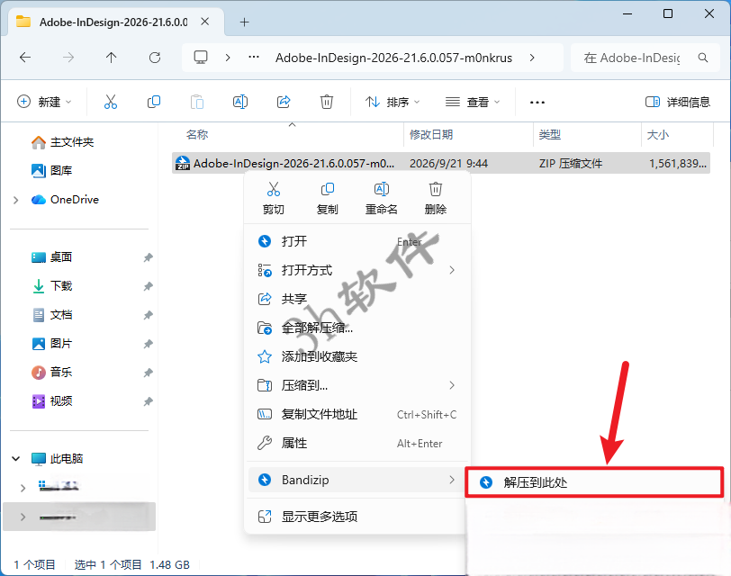
Task: Open the 查看 view dropdown
Action: click(x=473, y=102)
